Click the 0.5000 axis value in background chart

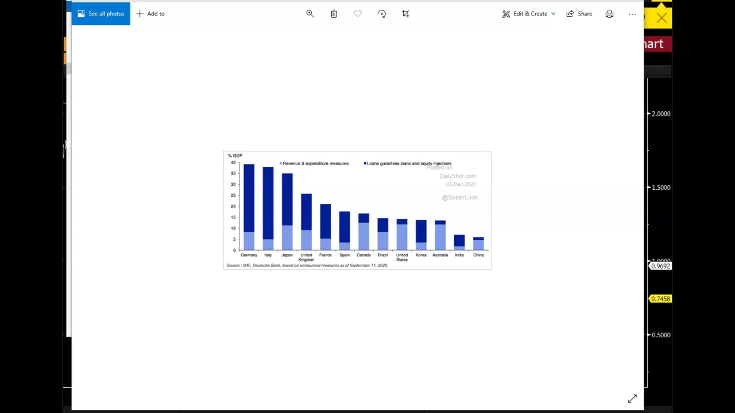pos(661,335)
